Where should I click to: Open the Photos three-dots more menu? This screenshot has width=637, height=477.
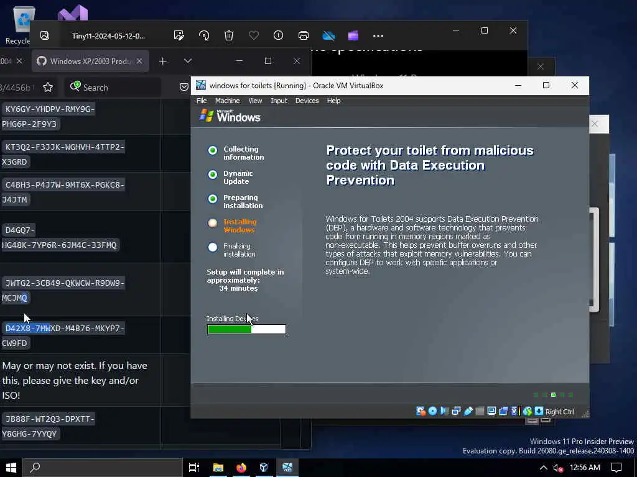click(x=378, y=35)
